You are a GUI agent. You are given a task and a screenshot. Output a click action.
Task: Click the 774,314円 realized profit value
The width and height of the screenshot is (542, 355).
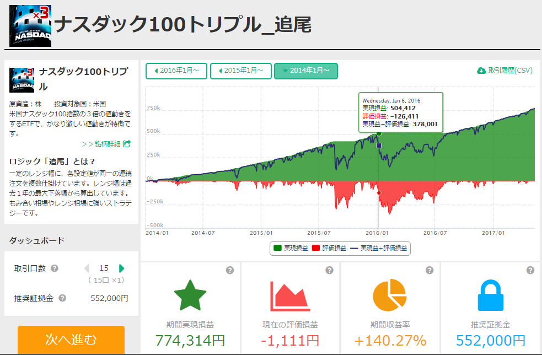[x=190, y=341]
